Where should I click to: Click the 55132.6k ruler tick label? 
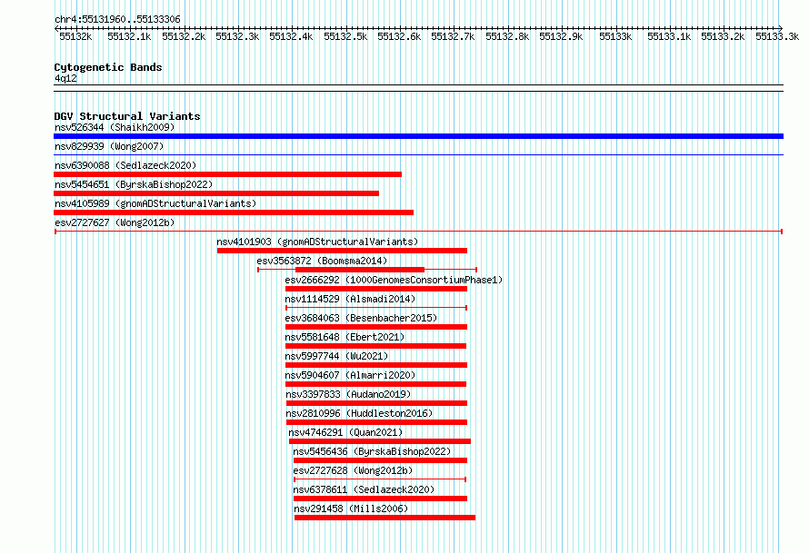[x=399, y=36]
